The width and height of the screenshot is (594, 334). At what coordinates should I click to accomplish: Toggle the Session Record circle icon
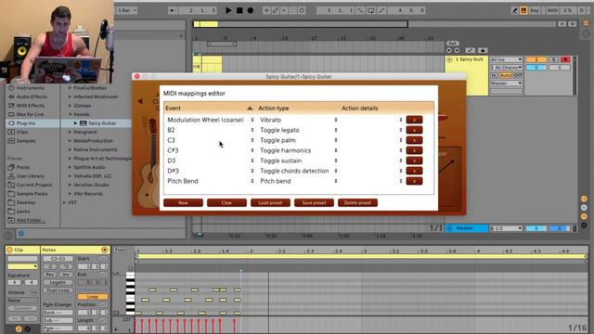click(x=302, y=10)
